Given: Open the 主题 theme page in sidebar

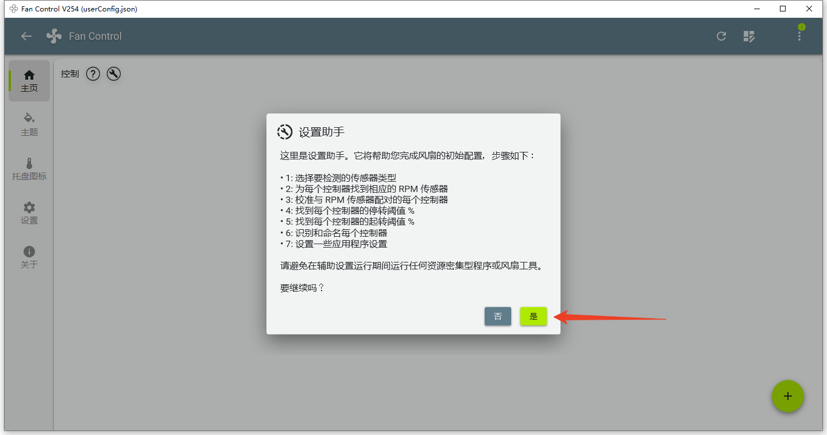Looking at the screenshot, I should point(29,124).
